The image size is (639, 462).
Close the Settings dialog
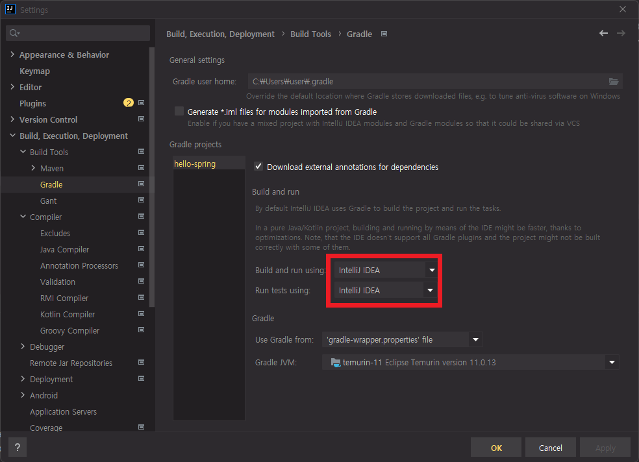pyautogui.click(x=623, y=9)
